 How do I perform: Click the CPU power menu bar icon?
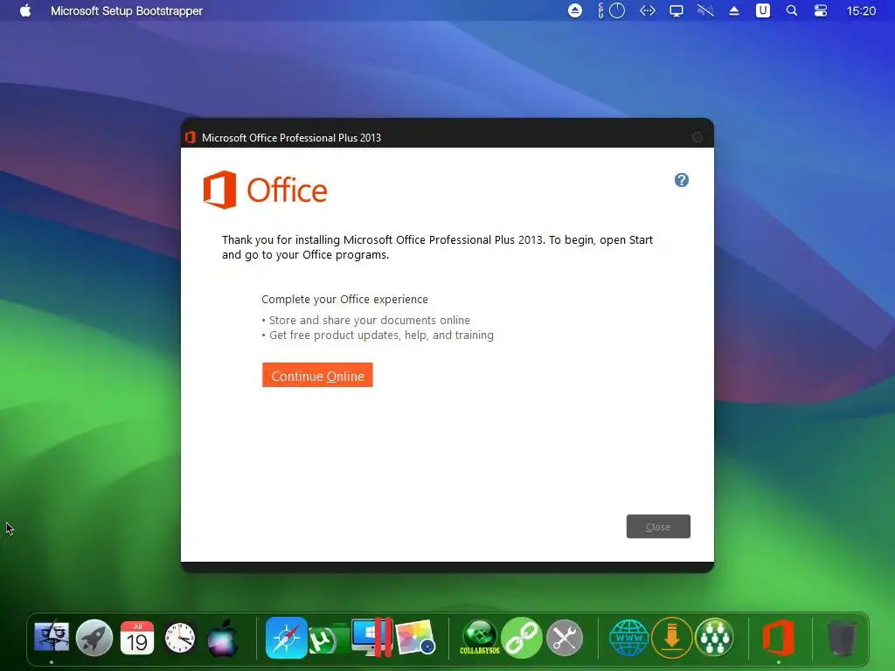[x=611, y=10]
